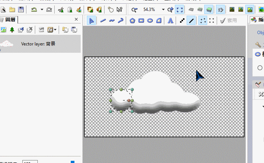Redo the last undone action

pos(49,10)
